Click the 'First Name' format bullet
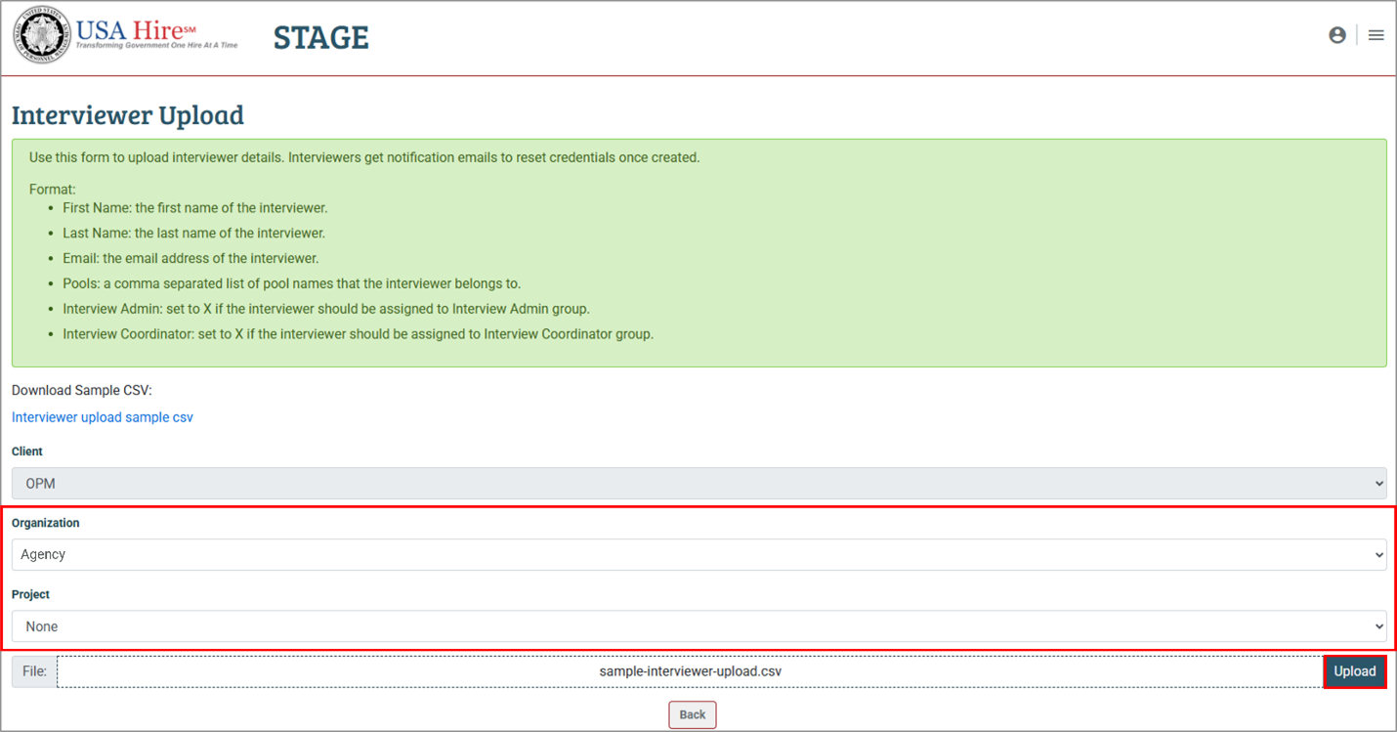The width and height of the screenshot is (1397, 732). pyautogui.click(x=195, y=208)
